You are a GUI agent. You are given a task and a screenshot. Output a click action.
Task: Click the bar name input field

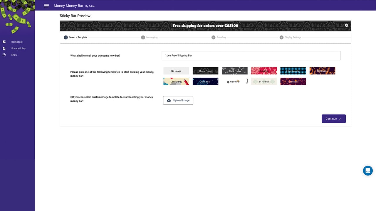251,55
